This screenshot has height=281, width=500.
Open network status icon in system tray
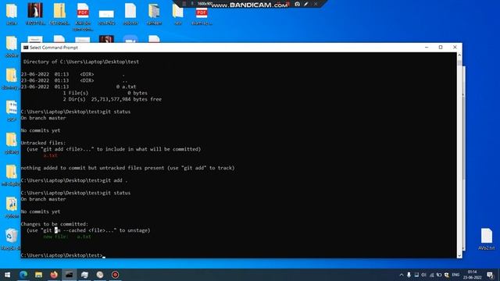(431, 275)
